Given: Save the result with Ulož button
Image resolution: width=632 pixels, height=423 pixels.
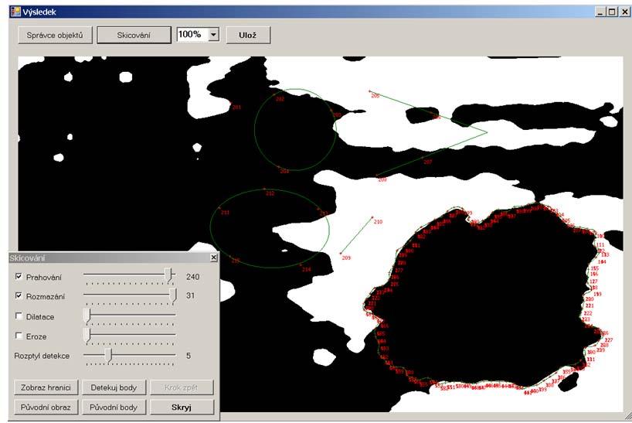Looking at the screenshot, I should pos(248,35).
